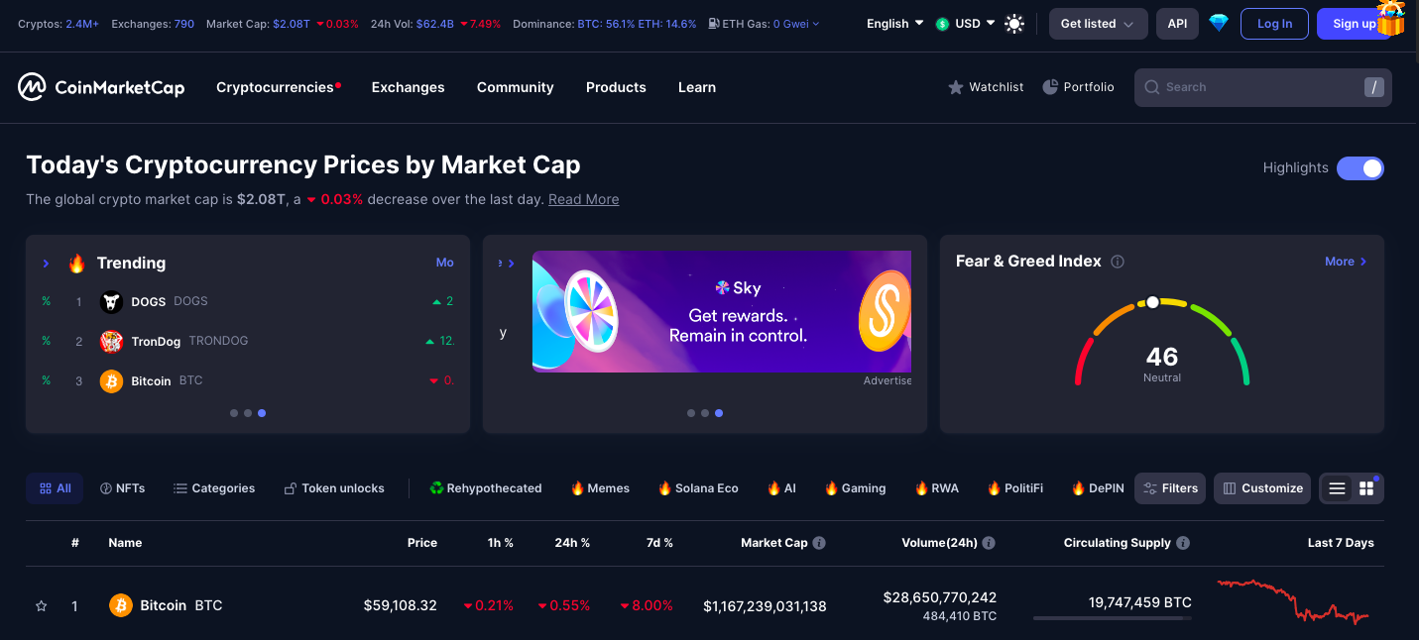Click the Trending fire icon
The height and width of the screenshot is (640, 1419).
(76, 263)
